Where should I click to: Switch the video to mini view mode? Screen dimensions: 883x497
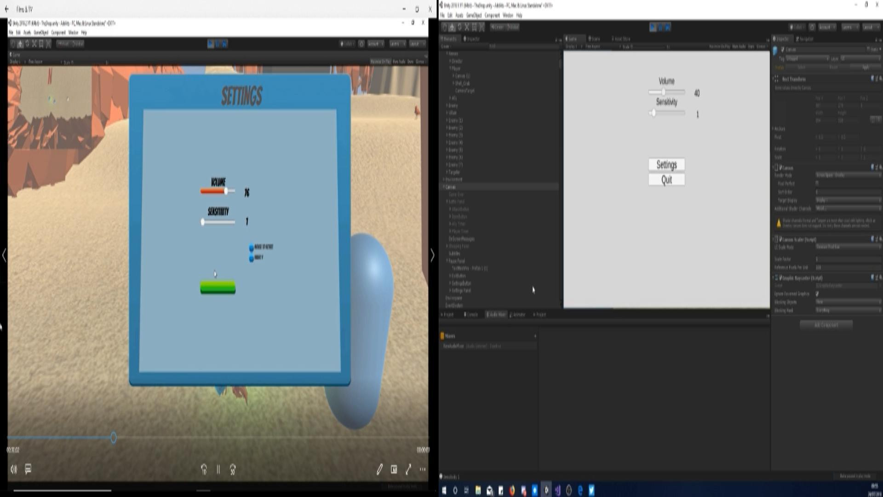tap(394, 469)
